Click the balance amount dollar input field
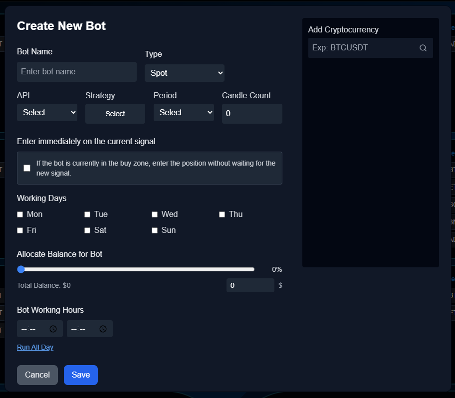This screenshot has width=455, height=398. [250, 285]
